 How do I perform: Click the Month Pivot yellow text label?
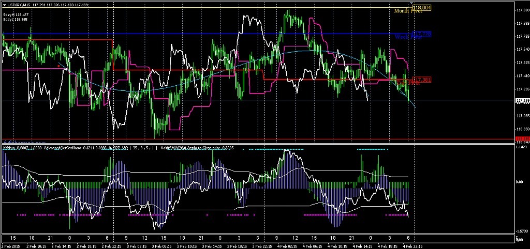[x=408, y=11]
